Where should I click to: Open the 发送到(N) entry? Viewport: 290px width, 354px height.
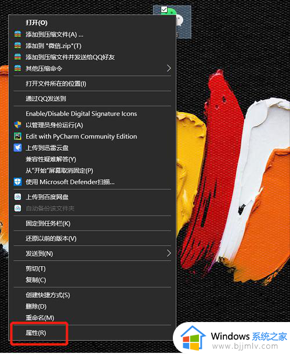point(92,253)
